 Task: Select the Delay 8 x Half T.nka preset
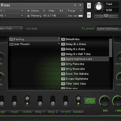click(x=85, y=54)
